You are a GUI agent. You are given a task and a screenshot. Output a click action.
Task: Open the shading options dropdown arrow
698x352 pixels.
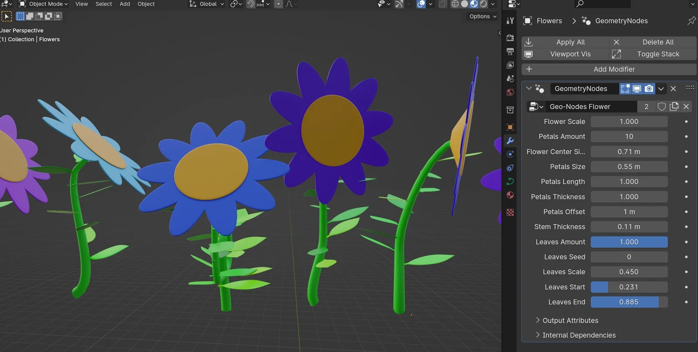(x=493, y=4)
